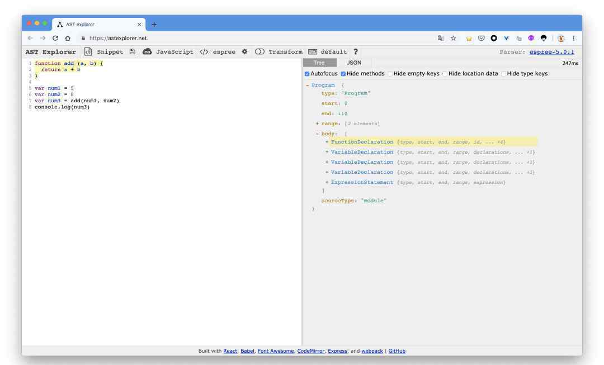Open the espree parser menu

click(x=224, y=51)
